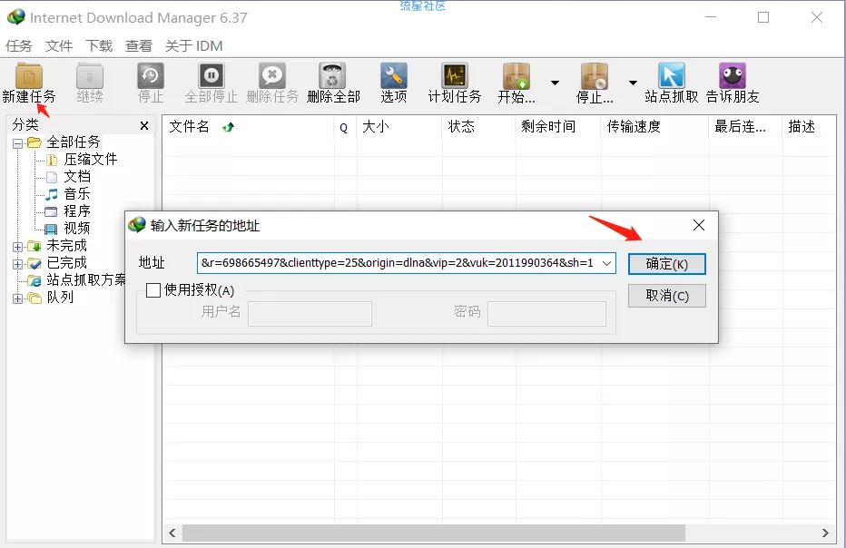This screenshot has height=548, width=846.
Task: Click the New Task (新建任务) toolbar icon
Action: [29, 76]
